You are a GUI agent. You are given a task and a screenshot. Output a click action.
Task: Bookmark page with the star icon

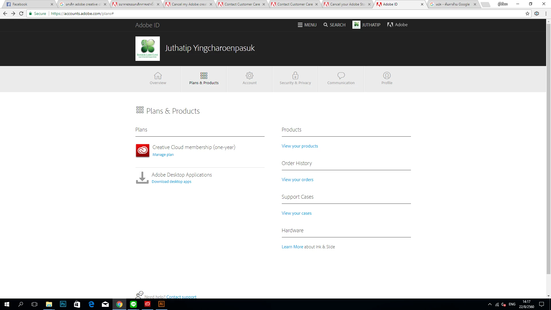(527, 13)
